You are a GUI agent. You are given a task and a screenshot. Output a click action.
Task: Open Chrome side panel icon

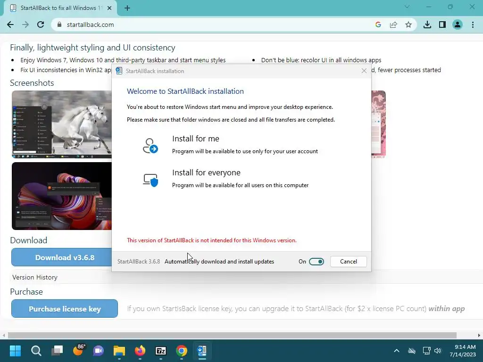pos(442,25)
